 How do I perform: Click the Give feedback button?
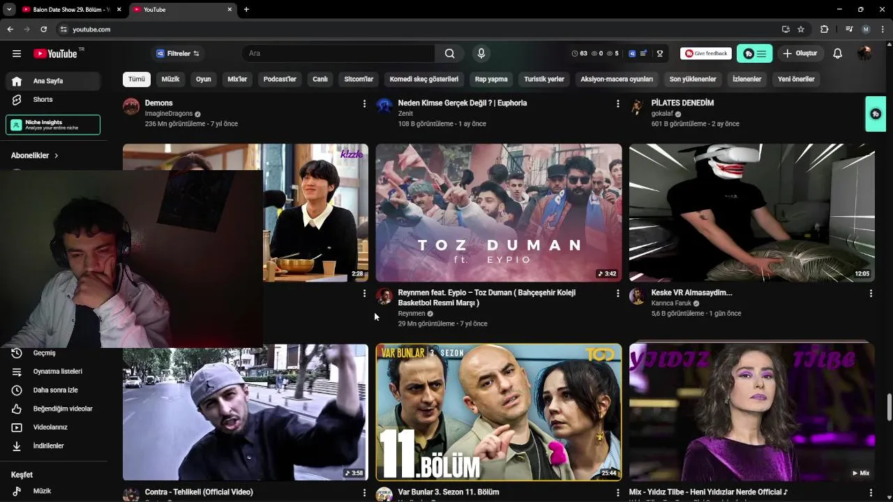click(706, 54)
